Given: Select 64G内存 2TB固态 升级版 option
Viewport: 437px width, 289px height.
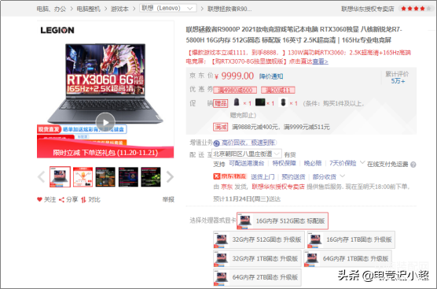Looking at the screenshot, I should coord(257,277).
